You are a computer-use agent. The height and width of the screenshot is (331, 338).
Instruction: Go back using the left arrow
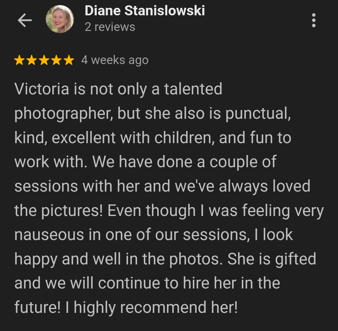point(24,20)
